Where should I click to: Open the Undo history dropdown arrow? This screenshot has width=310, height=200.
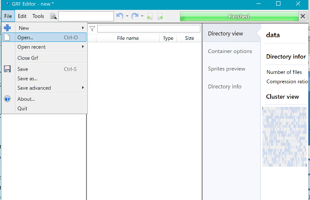pos(127,16)
